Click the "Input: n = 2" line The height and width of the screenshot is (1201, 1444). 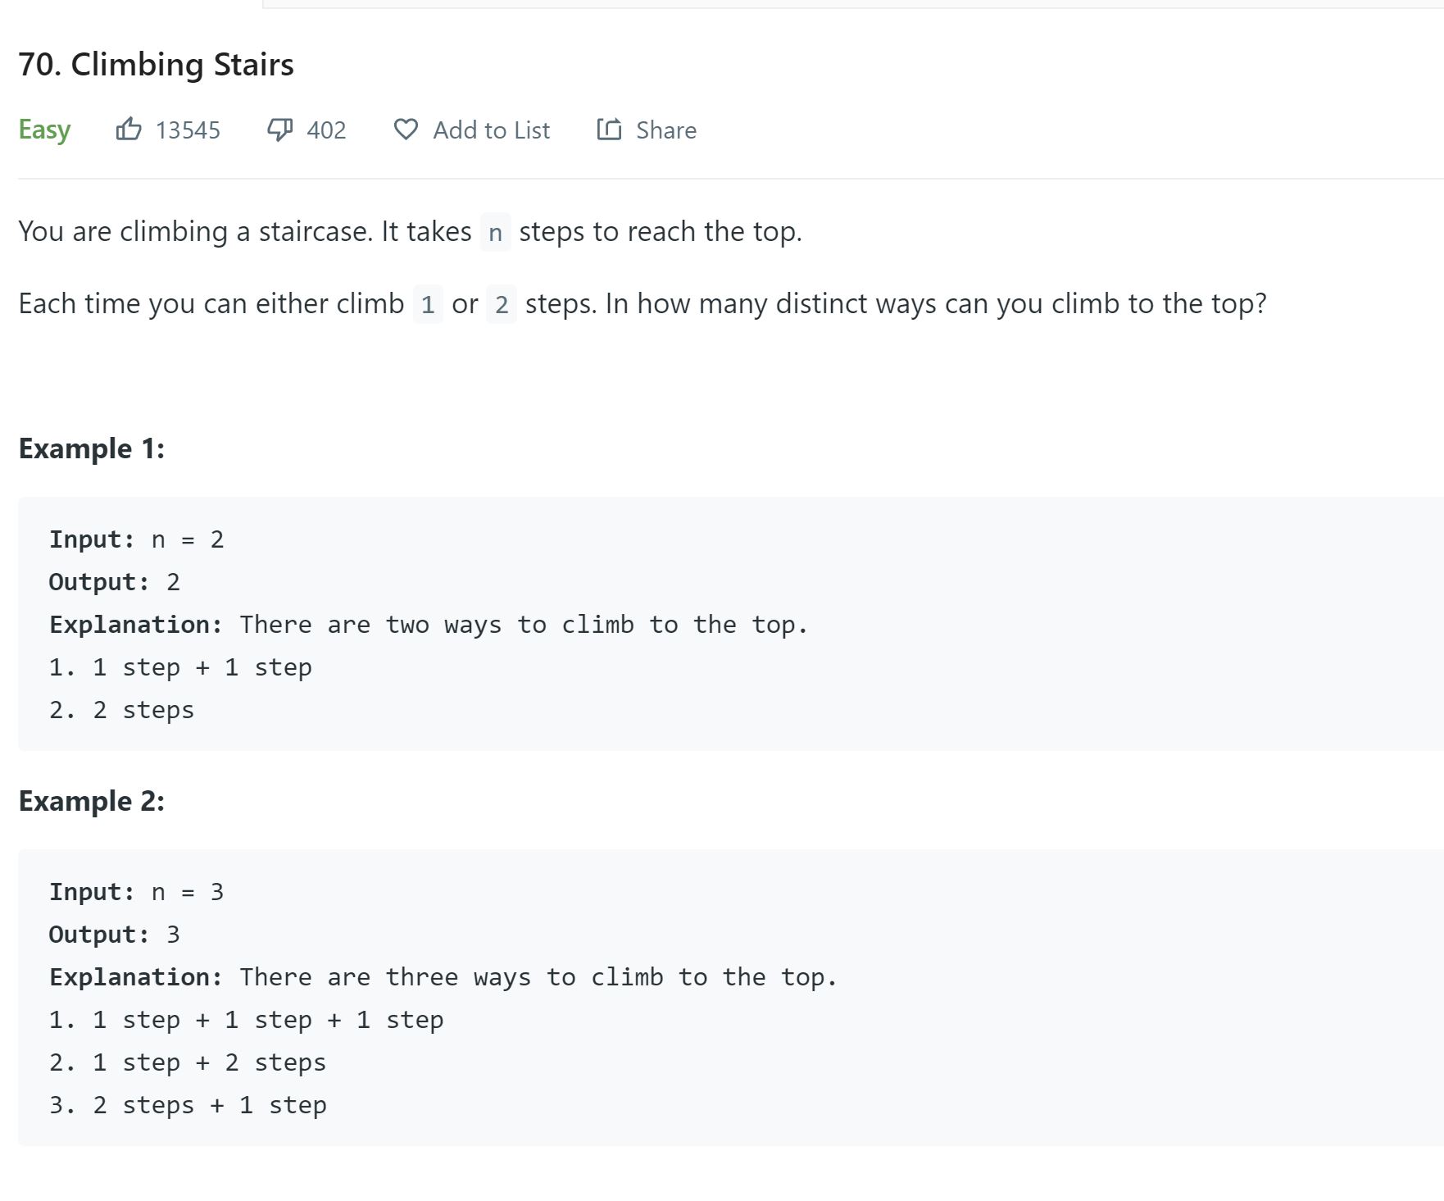(x=136, y=539)
